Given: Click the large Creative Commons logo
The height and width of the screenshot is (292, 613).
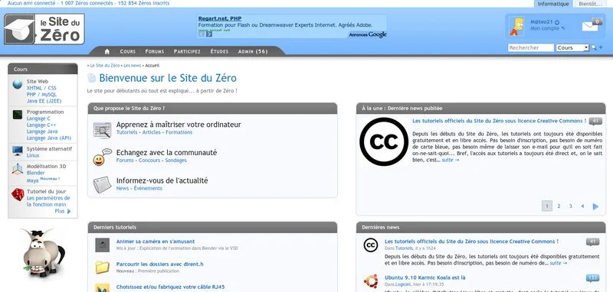Looking at the screenshot, I should pos(384,141).
